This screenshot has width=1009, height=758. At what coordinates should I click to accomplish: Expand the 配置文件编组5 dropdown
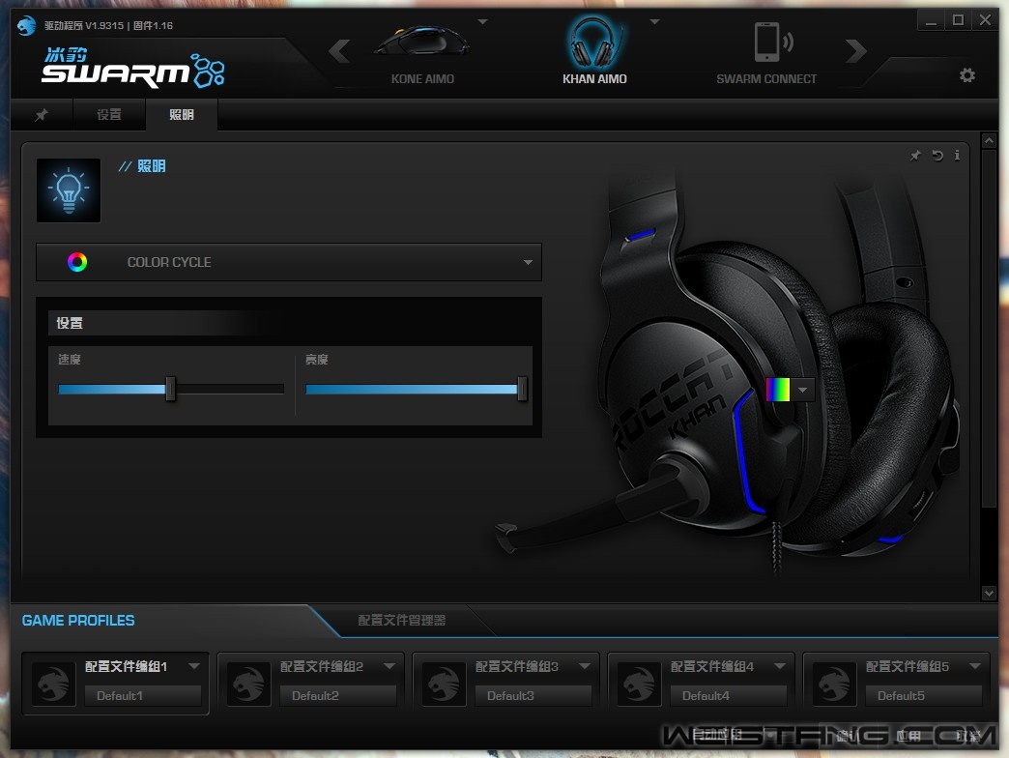[x=975, y=666]
